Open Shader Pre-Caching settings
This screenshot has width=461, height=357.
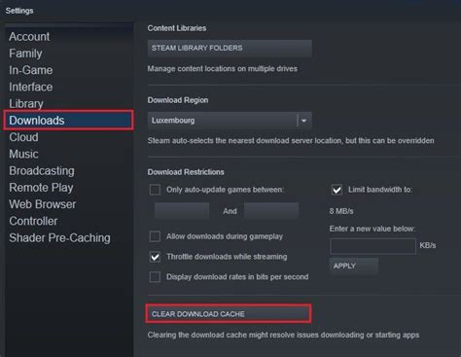59,237
